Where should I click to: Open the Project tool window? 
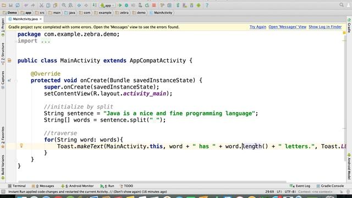tap(3, 28)
